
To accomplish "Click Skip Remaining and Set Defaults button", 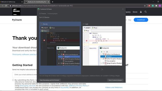I will click(x=50, y=80).
